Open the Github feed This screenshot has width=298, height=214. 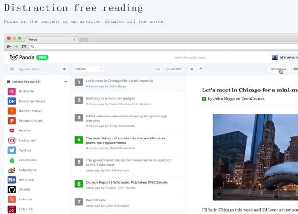tap(24, 189)
